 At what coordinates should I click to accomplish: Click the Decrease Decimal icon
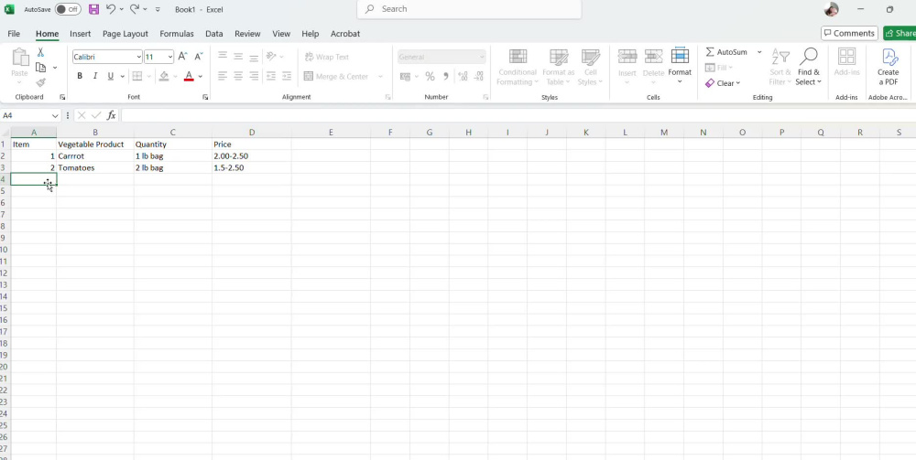[478, 77]
